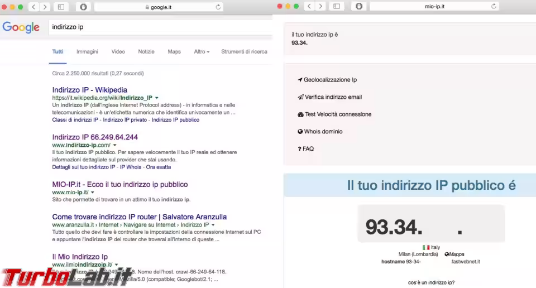Screen dimensions: 536x288
Task: Click the Geolocalizzazione Ip arrow icon
Action: pyautogui.click(x=300, y=80)
